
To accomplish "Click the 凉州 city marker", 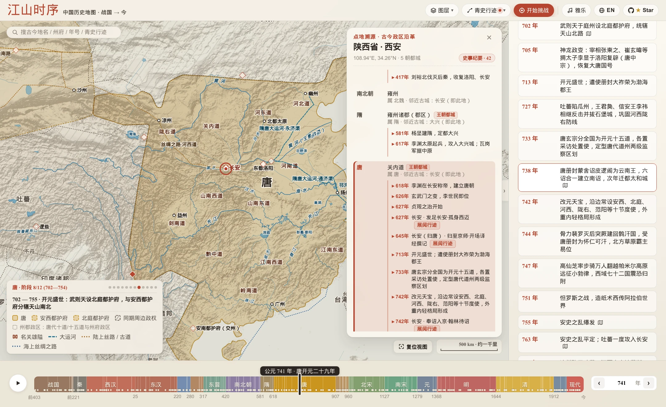I will pos(159,120).
